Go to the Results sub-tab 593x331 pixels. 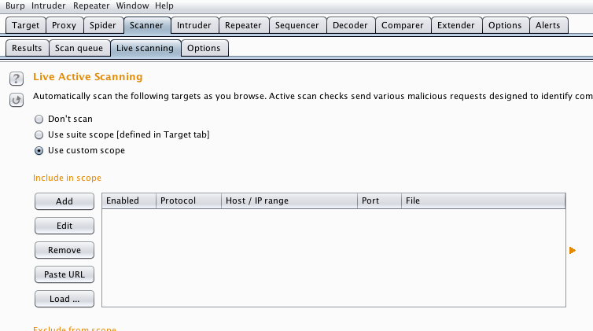27,48
